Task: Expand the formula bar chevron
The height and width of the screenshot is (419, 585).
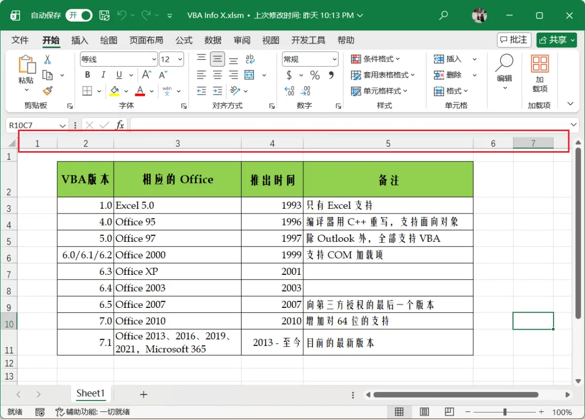Action: (574, 125)
